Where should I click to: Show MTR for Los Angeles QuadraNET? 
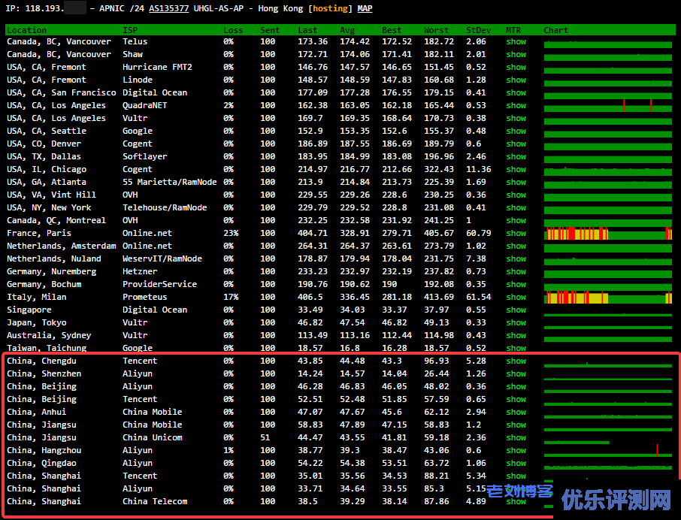516,106
